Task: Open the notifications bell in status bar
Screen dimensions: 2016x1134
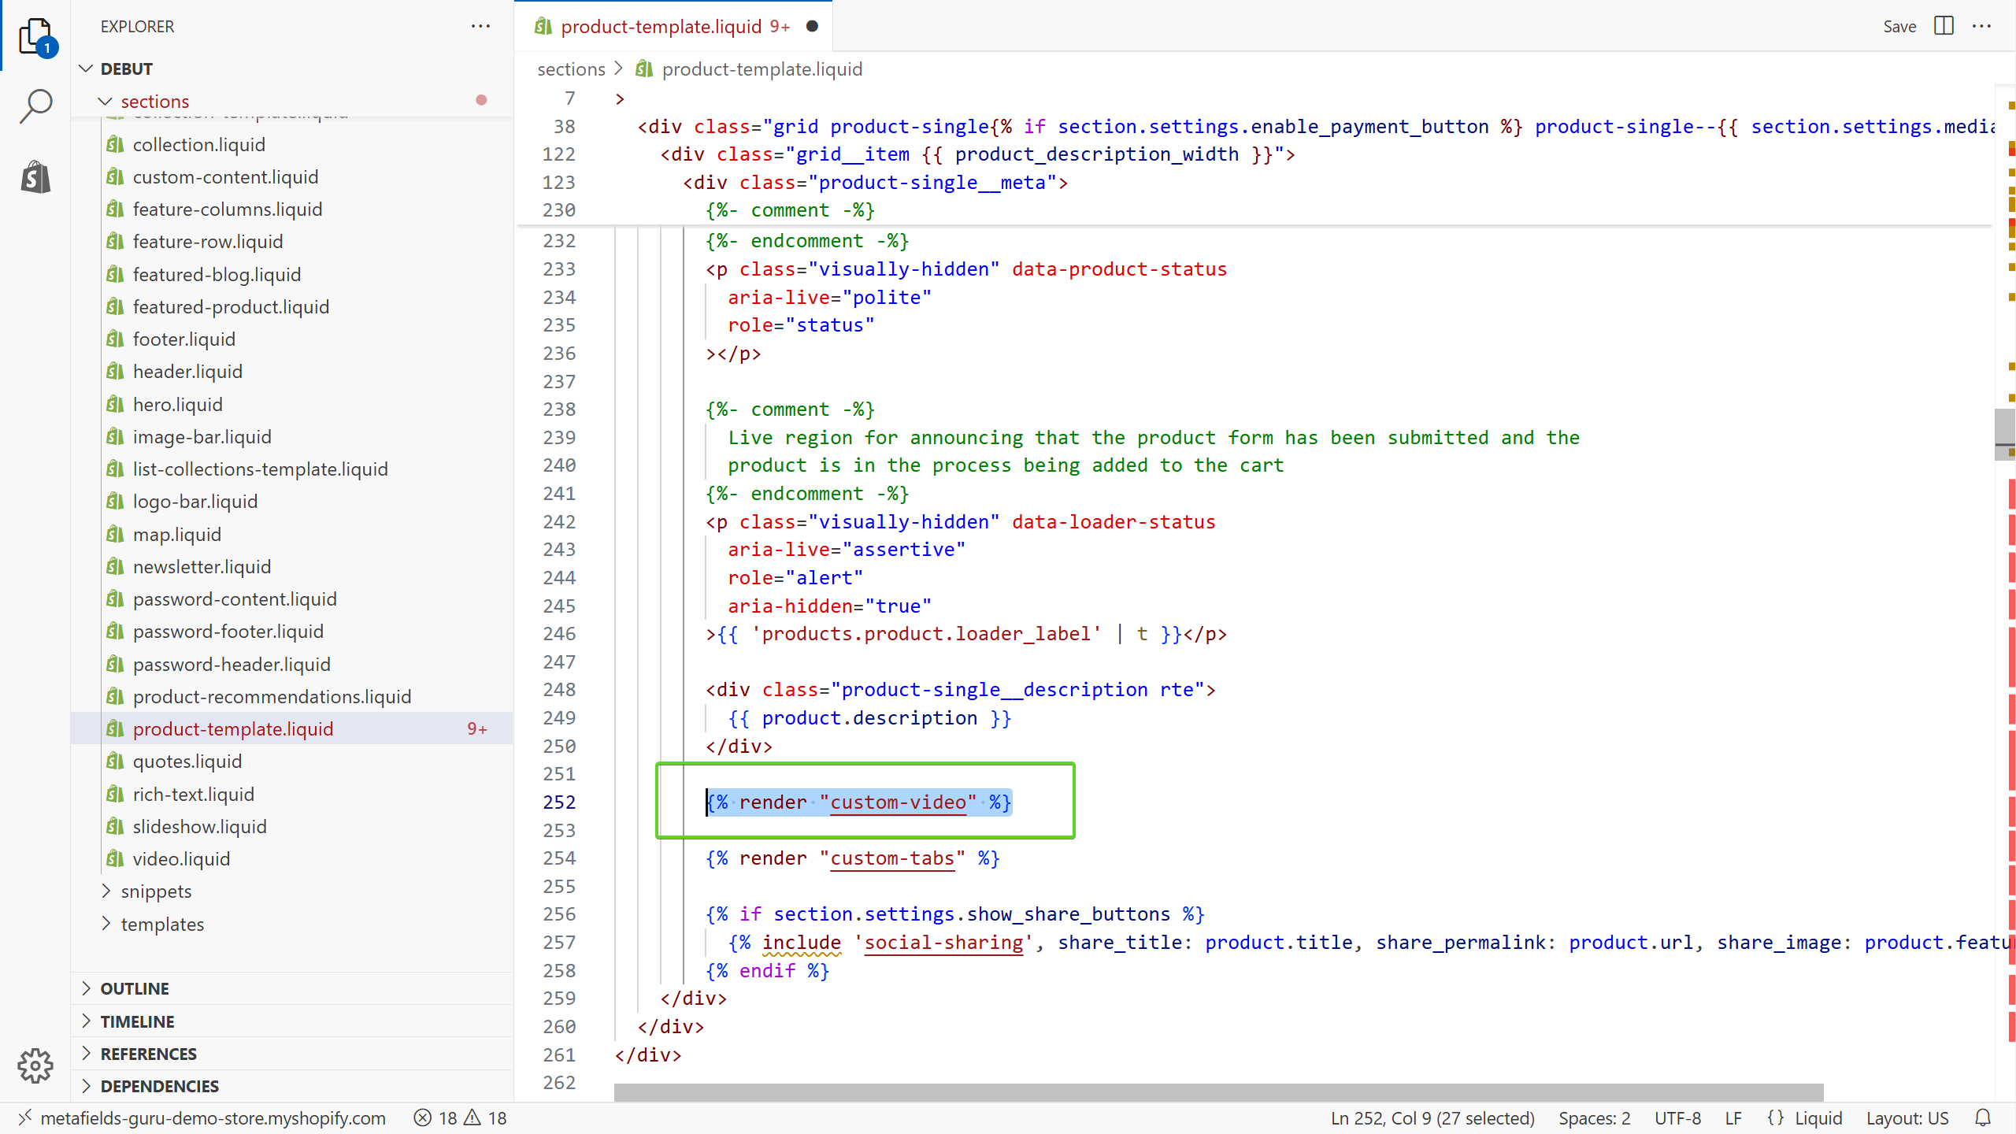Action: point(1983,1118)
